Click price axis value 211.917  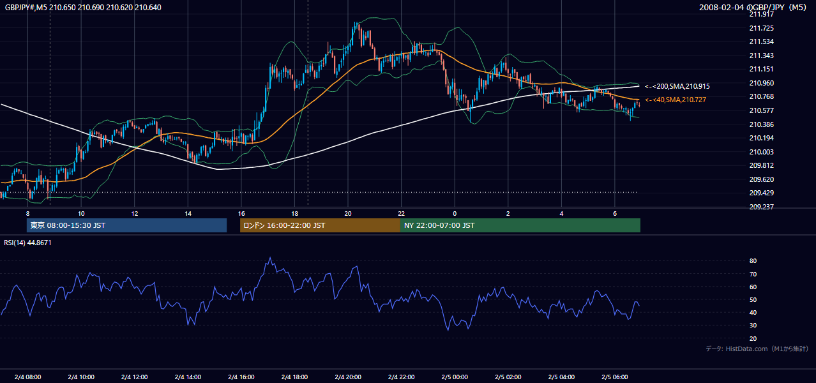point(760,14)
